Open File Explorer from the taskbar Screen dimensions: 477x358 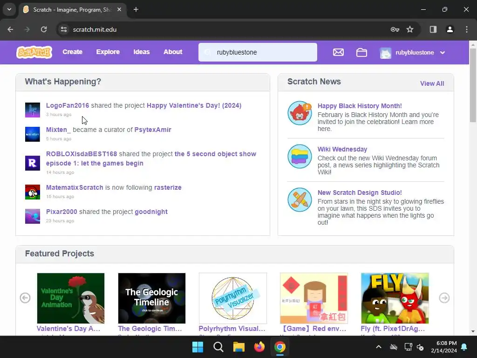pos(239,347)
